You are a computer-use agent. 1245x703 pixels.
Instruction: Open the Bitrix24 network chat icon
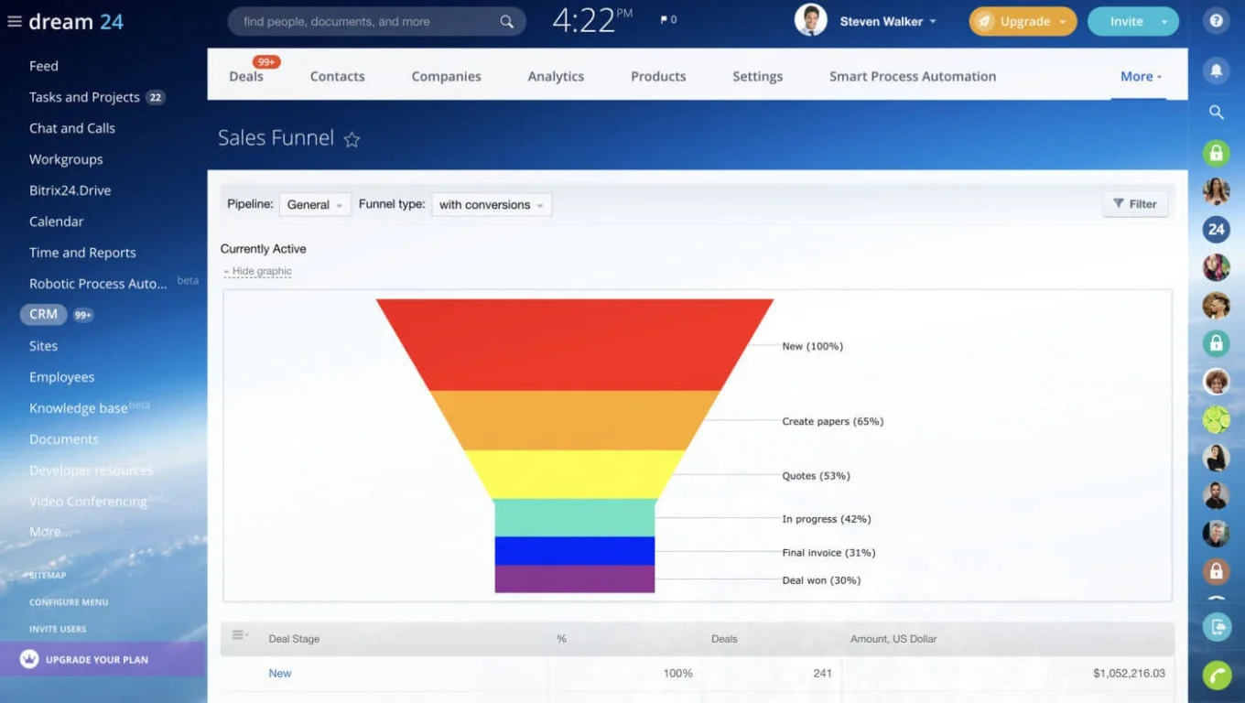1216,229
